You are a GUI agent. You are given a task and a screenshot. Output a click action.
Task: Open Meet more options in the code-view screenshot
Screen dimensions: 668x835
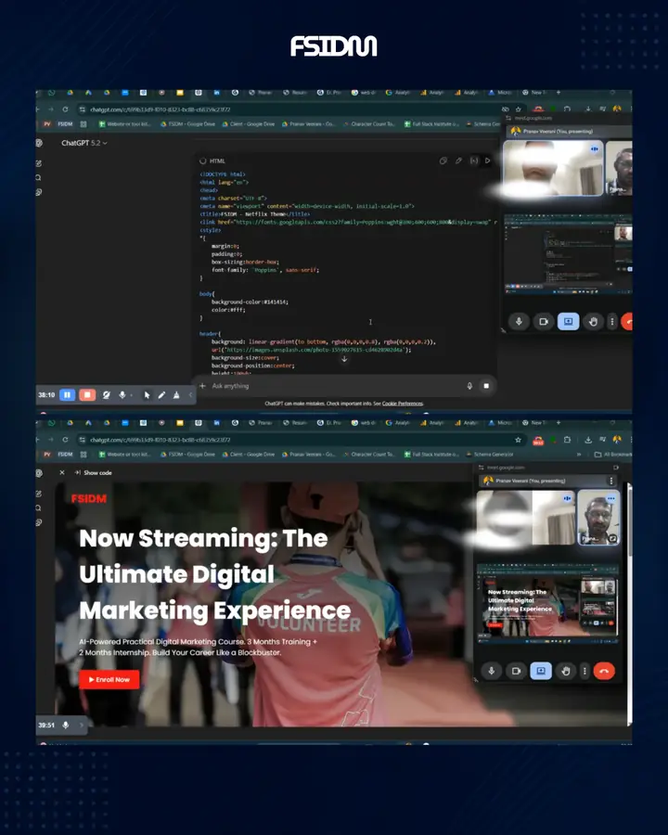(x=612, y=322)
